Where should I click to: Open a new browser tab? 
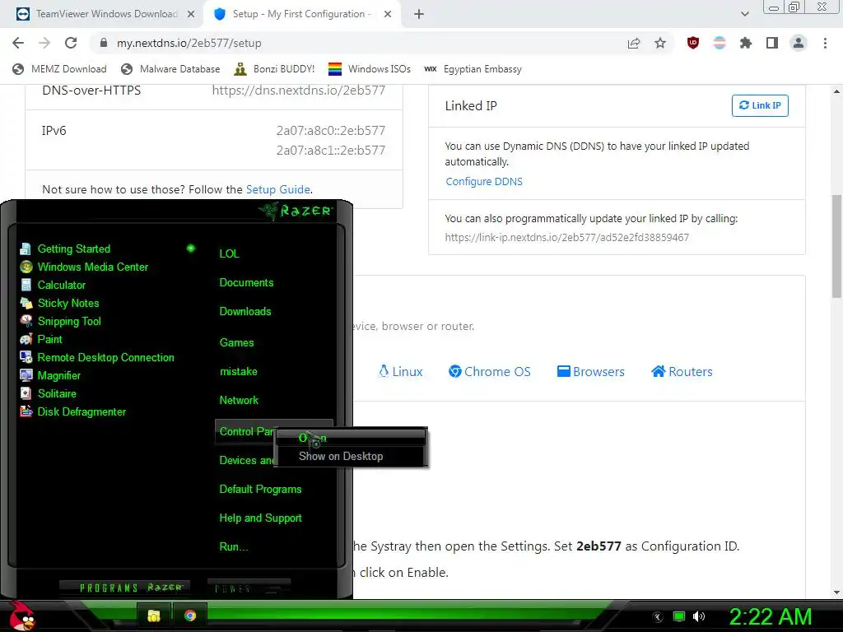coord(419,14)
